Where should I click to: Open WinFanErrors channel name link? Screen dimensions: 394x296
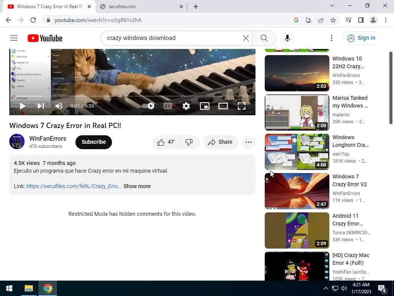tap(48, 138)
